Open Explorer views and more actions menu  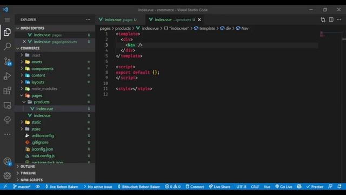(88, 19)
